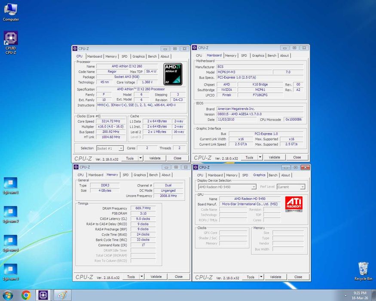
Task: Expand the Tools arrow in Mainboard window
Action: click(260, 157)
